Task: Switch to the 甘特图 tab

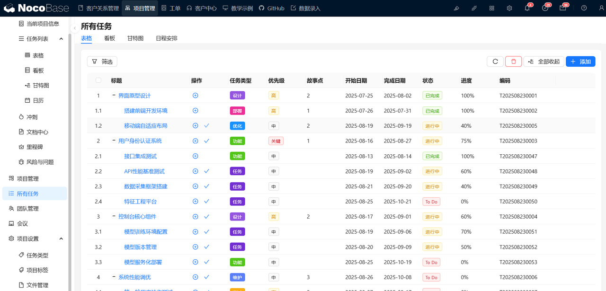Action: 135,38
